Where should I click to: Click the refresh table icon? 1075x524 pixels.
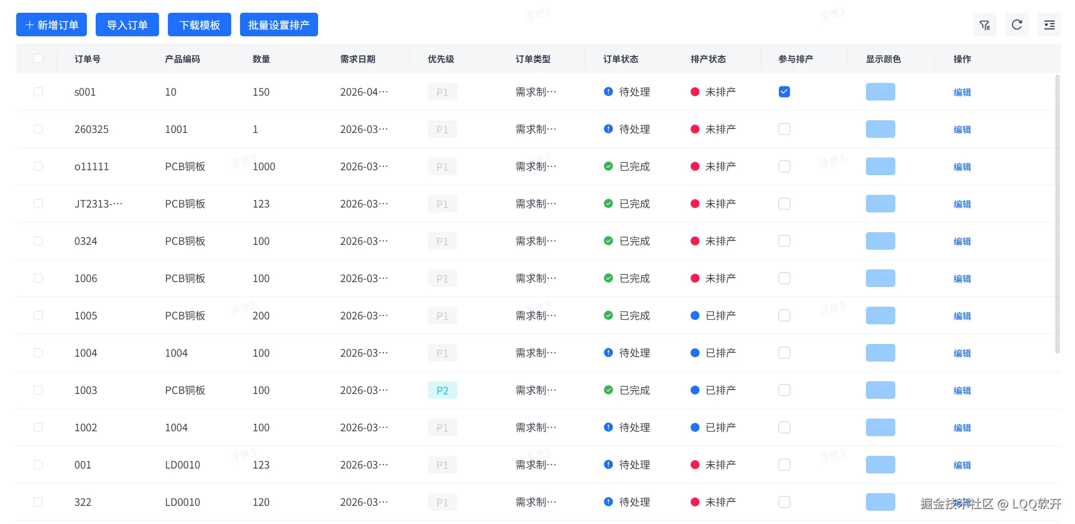coord(1017,25)
